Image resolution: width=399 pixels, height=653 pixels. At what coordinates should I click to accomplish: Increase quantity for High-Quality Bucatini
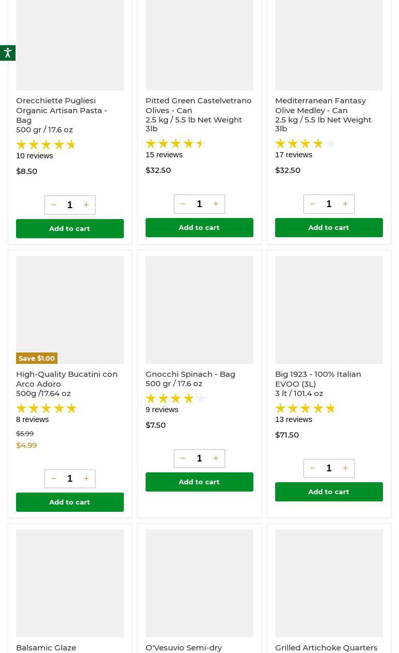coord(86,479)
